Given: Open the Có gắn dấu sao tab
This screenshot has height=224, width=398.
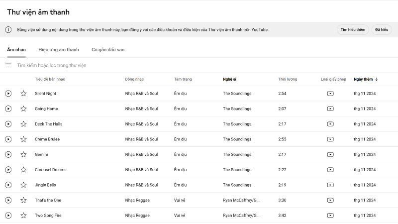Looking at the screenshot, I should pyautogui.click(x=108, y=50).
